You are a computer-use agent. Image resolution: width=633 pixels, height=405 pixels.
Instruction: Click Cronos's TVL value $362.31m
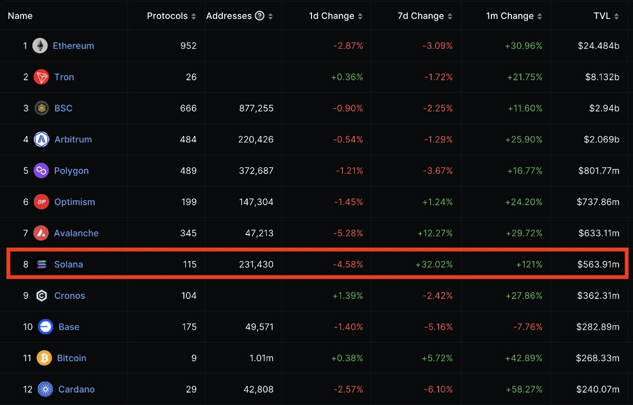[599, 295]
